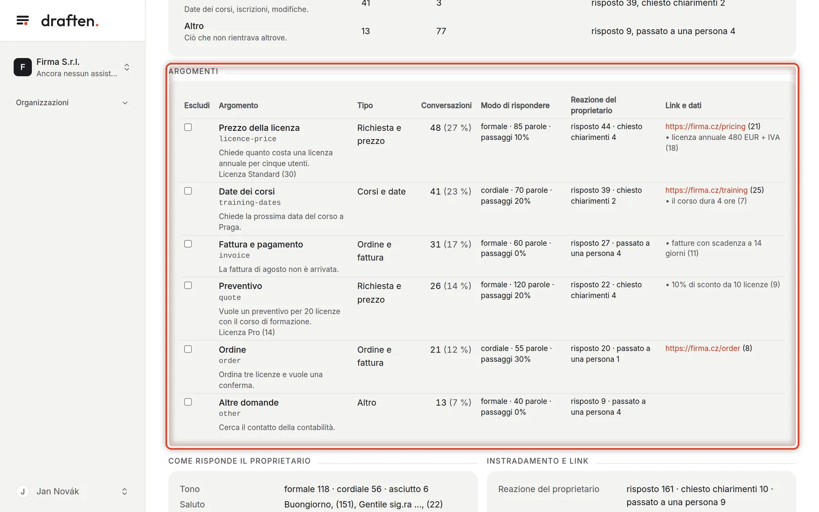819x512 pixels.
Task: Check exclude box for Prezzo della licenza
Action: pos(188,127)
